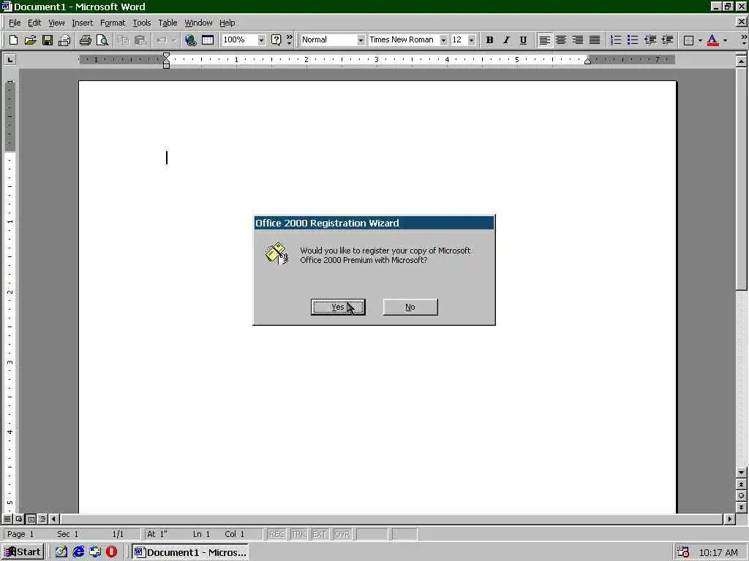Open the Insert menu
Viewport: 749px width, 561px height.
pos(82,23)
